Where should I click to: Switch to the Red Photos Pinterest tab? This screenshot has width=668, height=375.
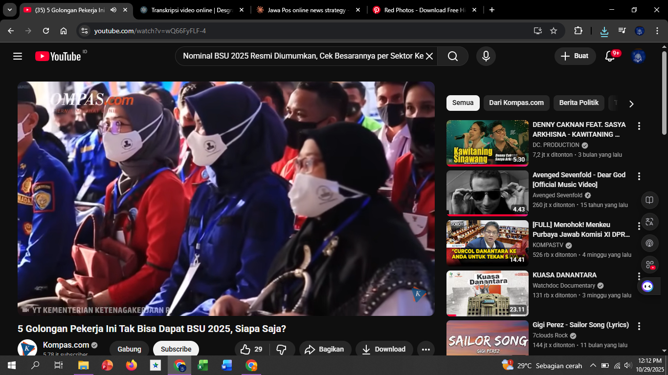[425, 10]
